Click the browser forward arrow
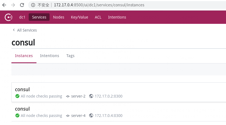The height and width of the screenshot is (125, 226). pyautogui.click(x=13, y=5)
